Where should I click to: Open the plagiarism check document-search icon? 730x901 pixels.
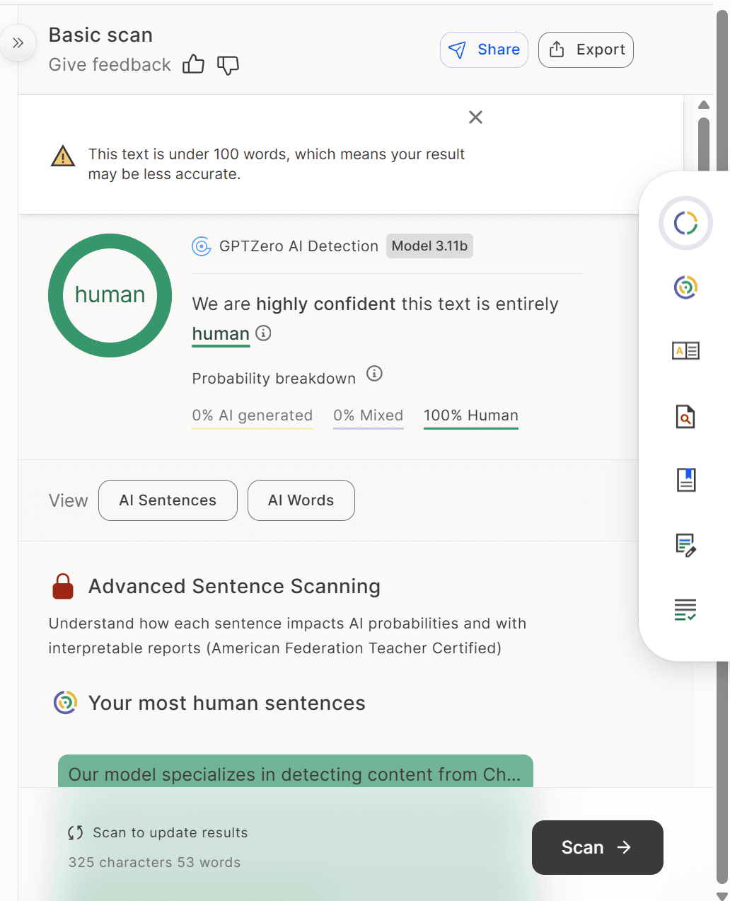(x=685, y=416)
